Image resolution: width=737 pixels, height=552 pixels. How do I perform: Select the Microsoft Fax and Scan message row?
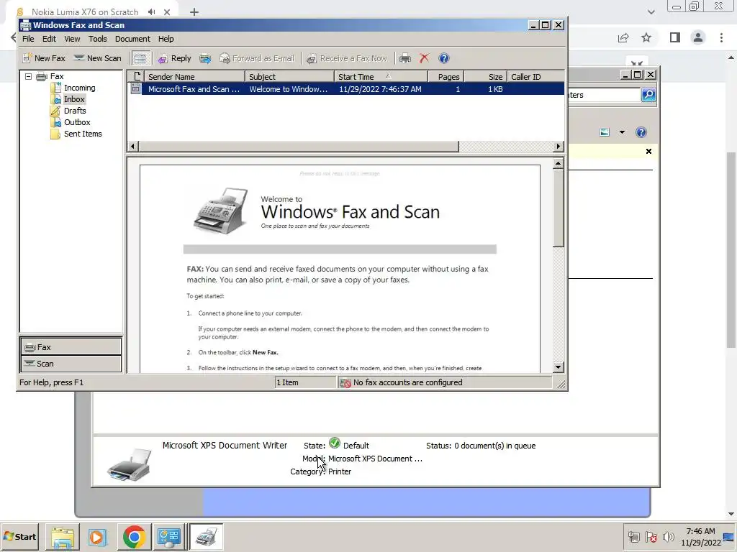click(x=346, y=88)
